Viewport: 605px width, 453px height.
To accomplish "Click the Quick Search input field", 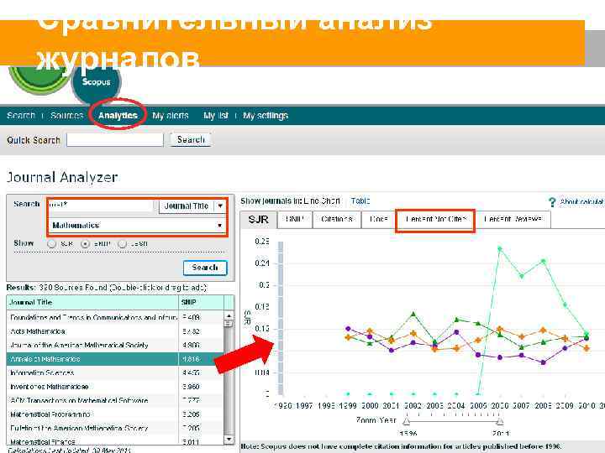I will (115, 140).
